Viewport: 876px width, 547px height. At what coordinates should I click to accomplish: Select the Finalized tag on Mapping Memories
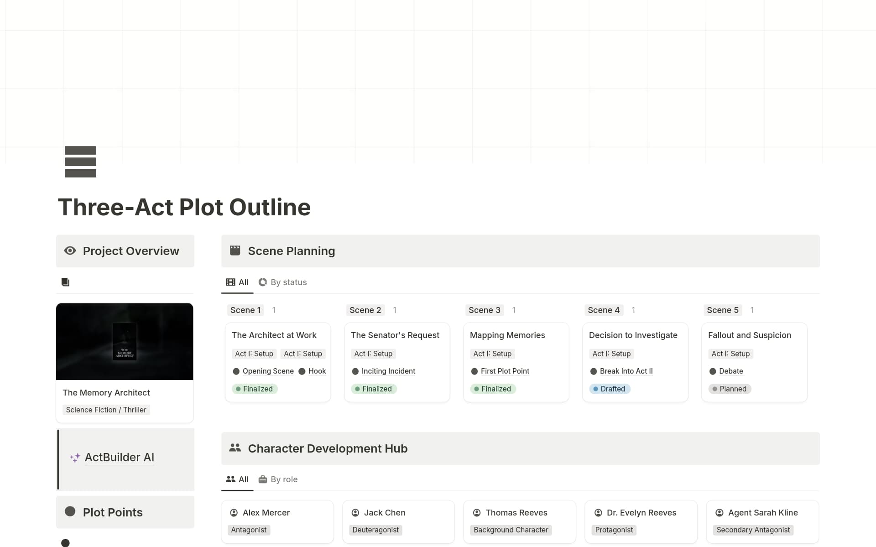pos(493,389)
